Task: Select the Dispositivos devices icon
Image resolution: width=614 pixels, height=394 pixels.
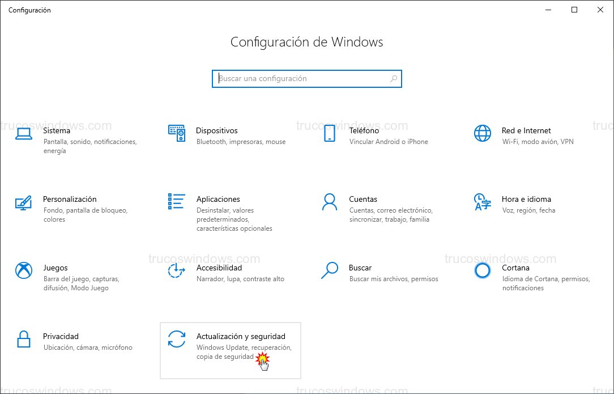Action: click(177, 134)
